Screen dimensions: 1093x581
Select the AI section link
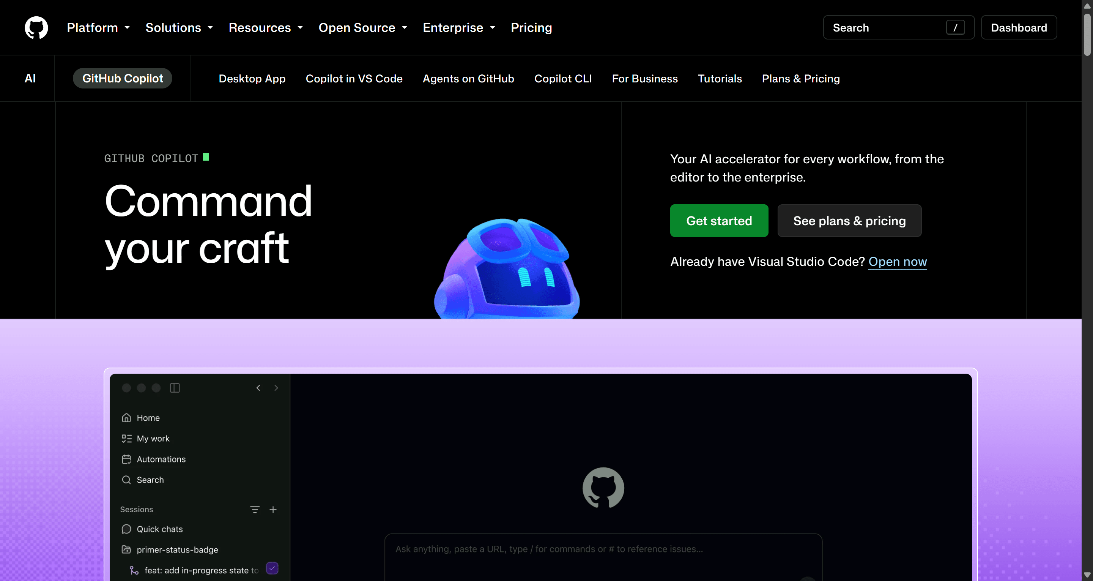pos(30,79)
